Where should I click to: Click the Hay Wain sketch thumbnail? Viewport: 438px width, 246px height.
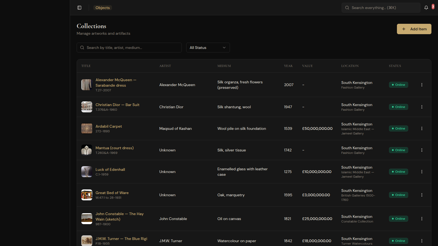point(87,219)
